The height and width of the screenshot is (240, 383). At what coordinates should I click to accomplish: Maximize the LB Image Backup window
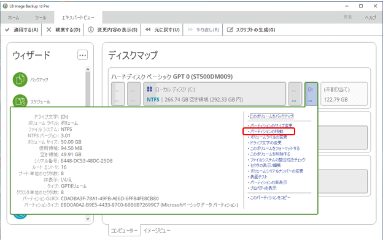click(361, 6)
